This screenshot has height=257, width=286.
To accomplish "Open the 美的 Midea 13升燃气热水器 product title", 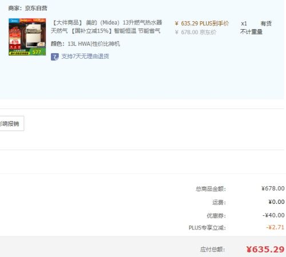I will [106, 27].
